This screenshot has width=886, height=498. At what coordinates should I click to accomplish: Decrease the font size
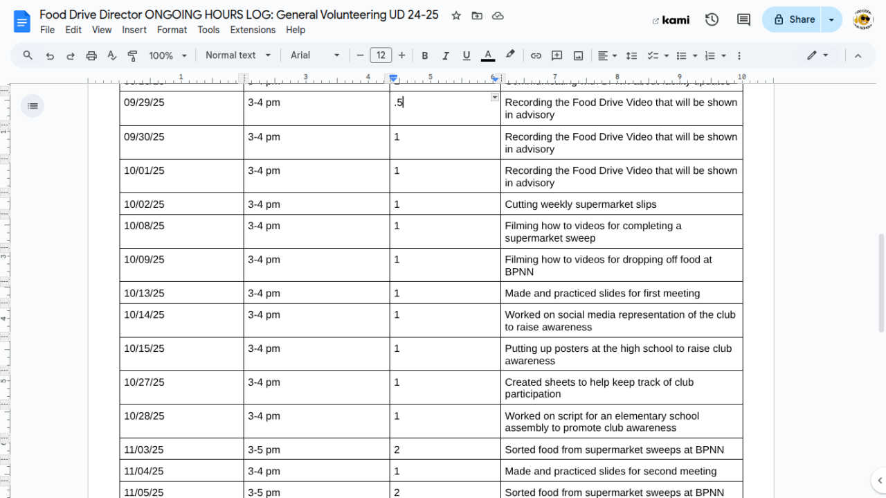(360, 55)
